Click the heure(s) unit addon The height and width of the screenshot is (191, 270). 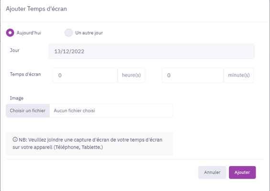pyautogui.click(x=131, y=75)
